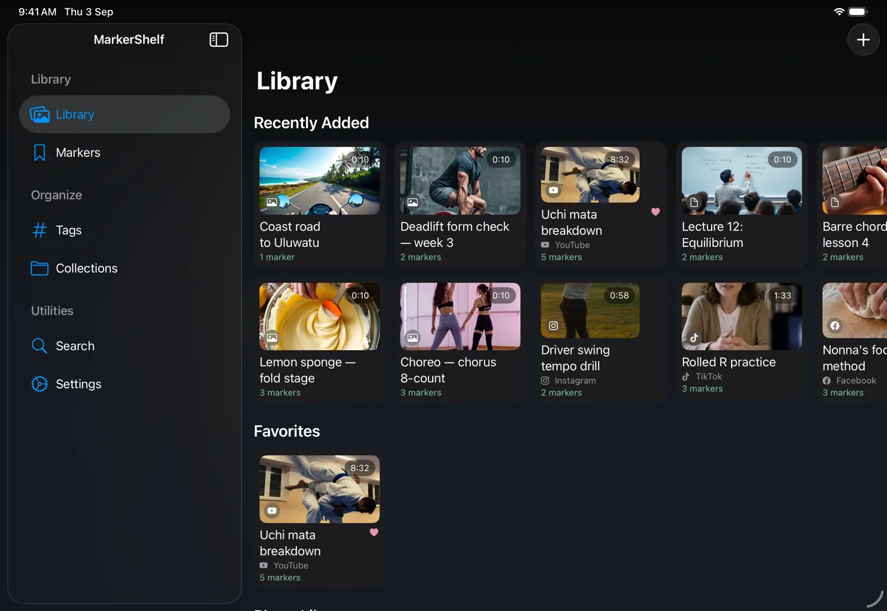Click photo icon on Coast road thumbnail

point(272,203)
